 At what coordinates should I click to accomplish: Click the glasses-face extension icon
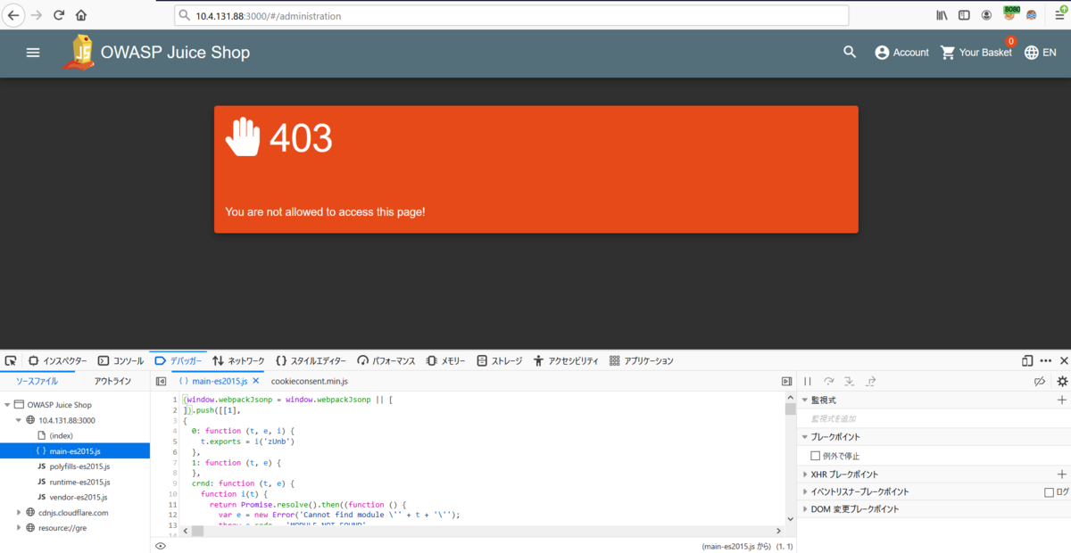[1031, 15]
